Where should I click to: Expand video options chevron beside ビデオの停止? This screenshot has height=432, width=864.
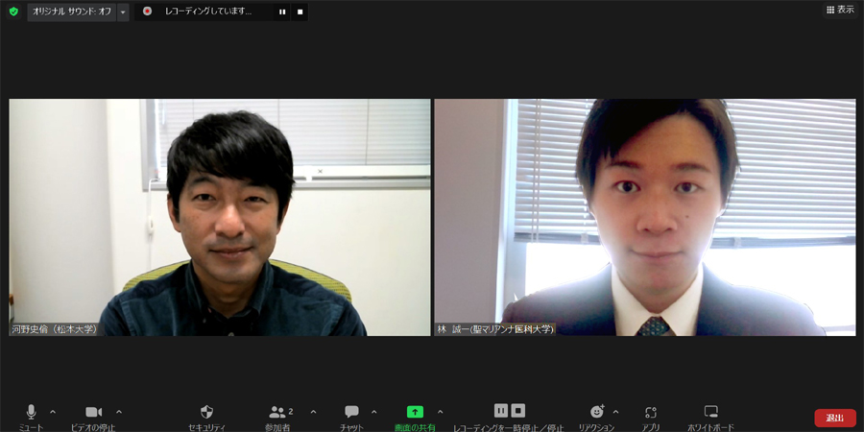click(119, 412)
